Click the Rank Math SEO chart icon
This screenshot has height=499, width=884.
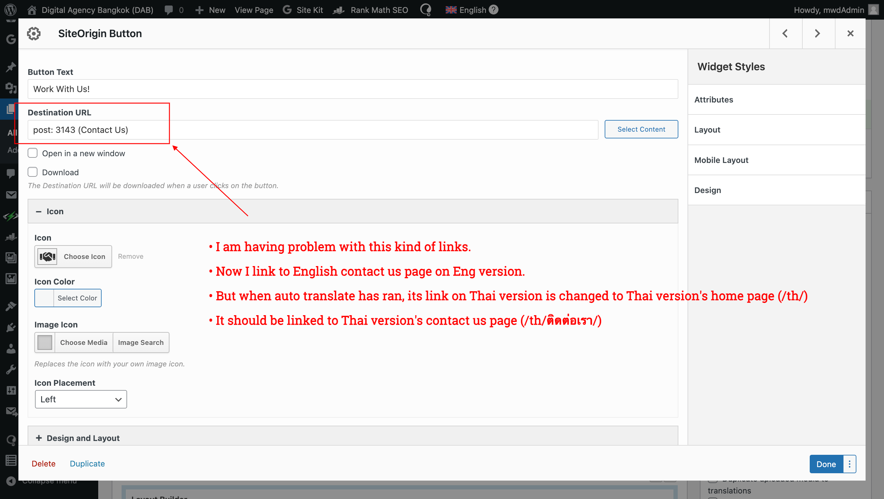[339, 10]
